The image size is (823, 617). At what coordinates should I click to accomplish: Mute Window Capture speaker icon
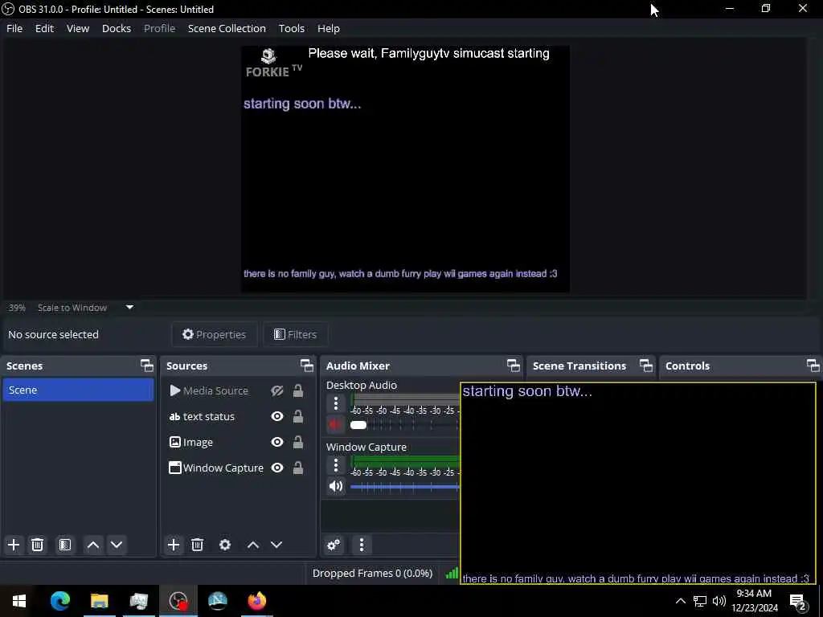click(x=336, y=486)
